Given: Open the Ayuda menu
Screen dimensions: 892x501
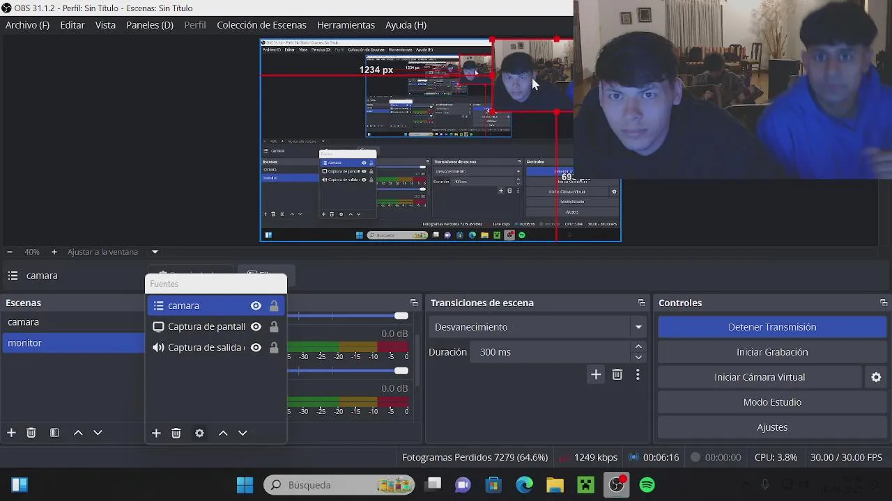Looking at the screenshot, I should tap(406, 25).
